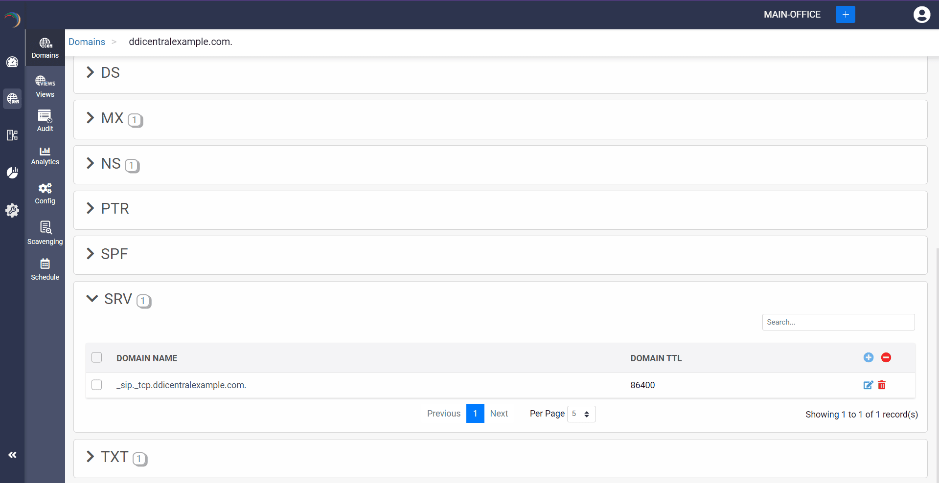
Task: Go to Previous page of SRV records
Action: point(444,414)
